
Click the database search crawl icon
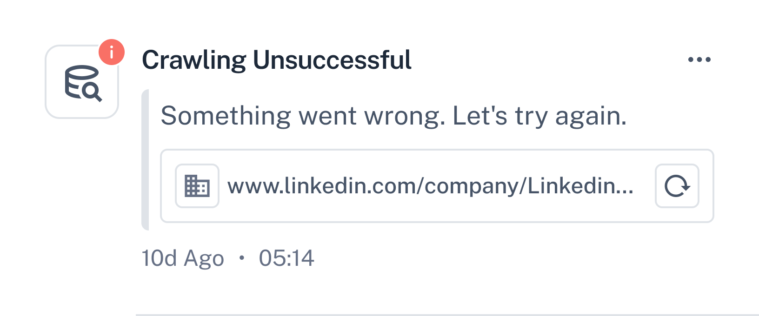point(82,82)
